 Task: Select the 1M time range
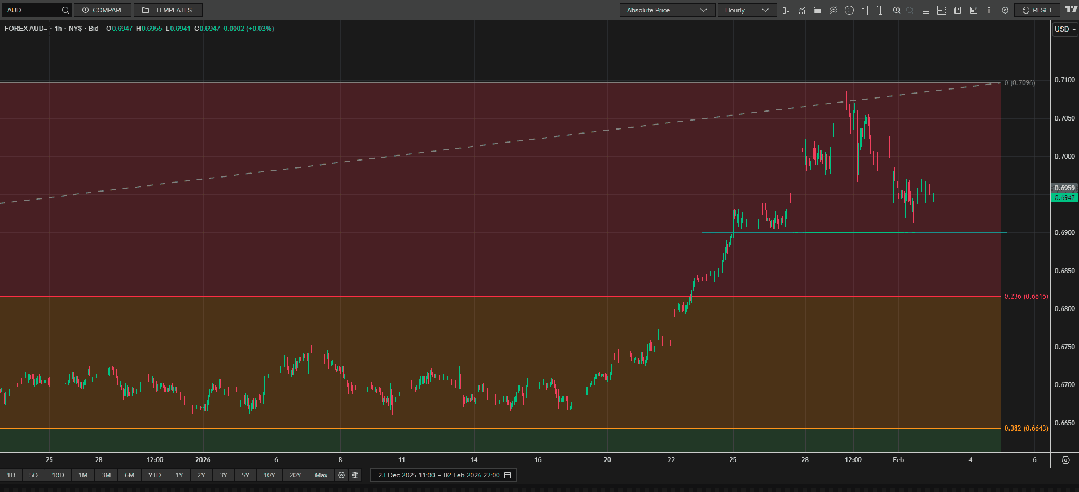coord(83,475)
